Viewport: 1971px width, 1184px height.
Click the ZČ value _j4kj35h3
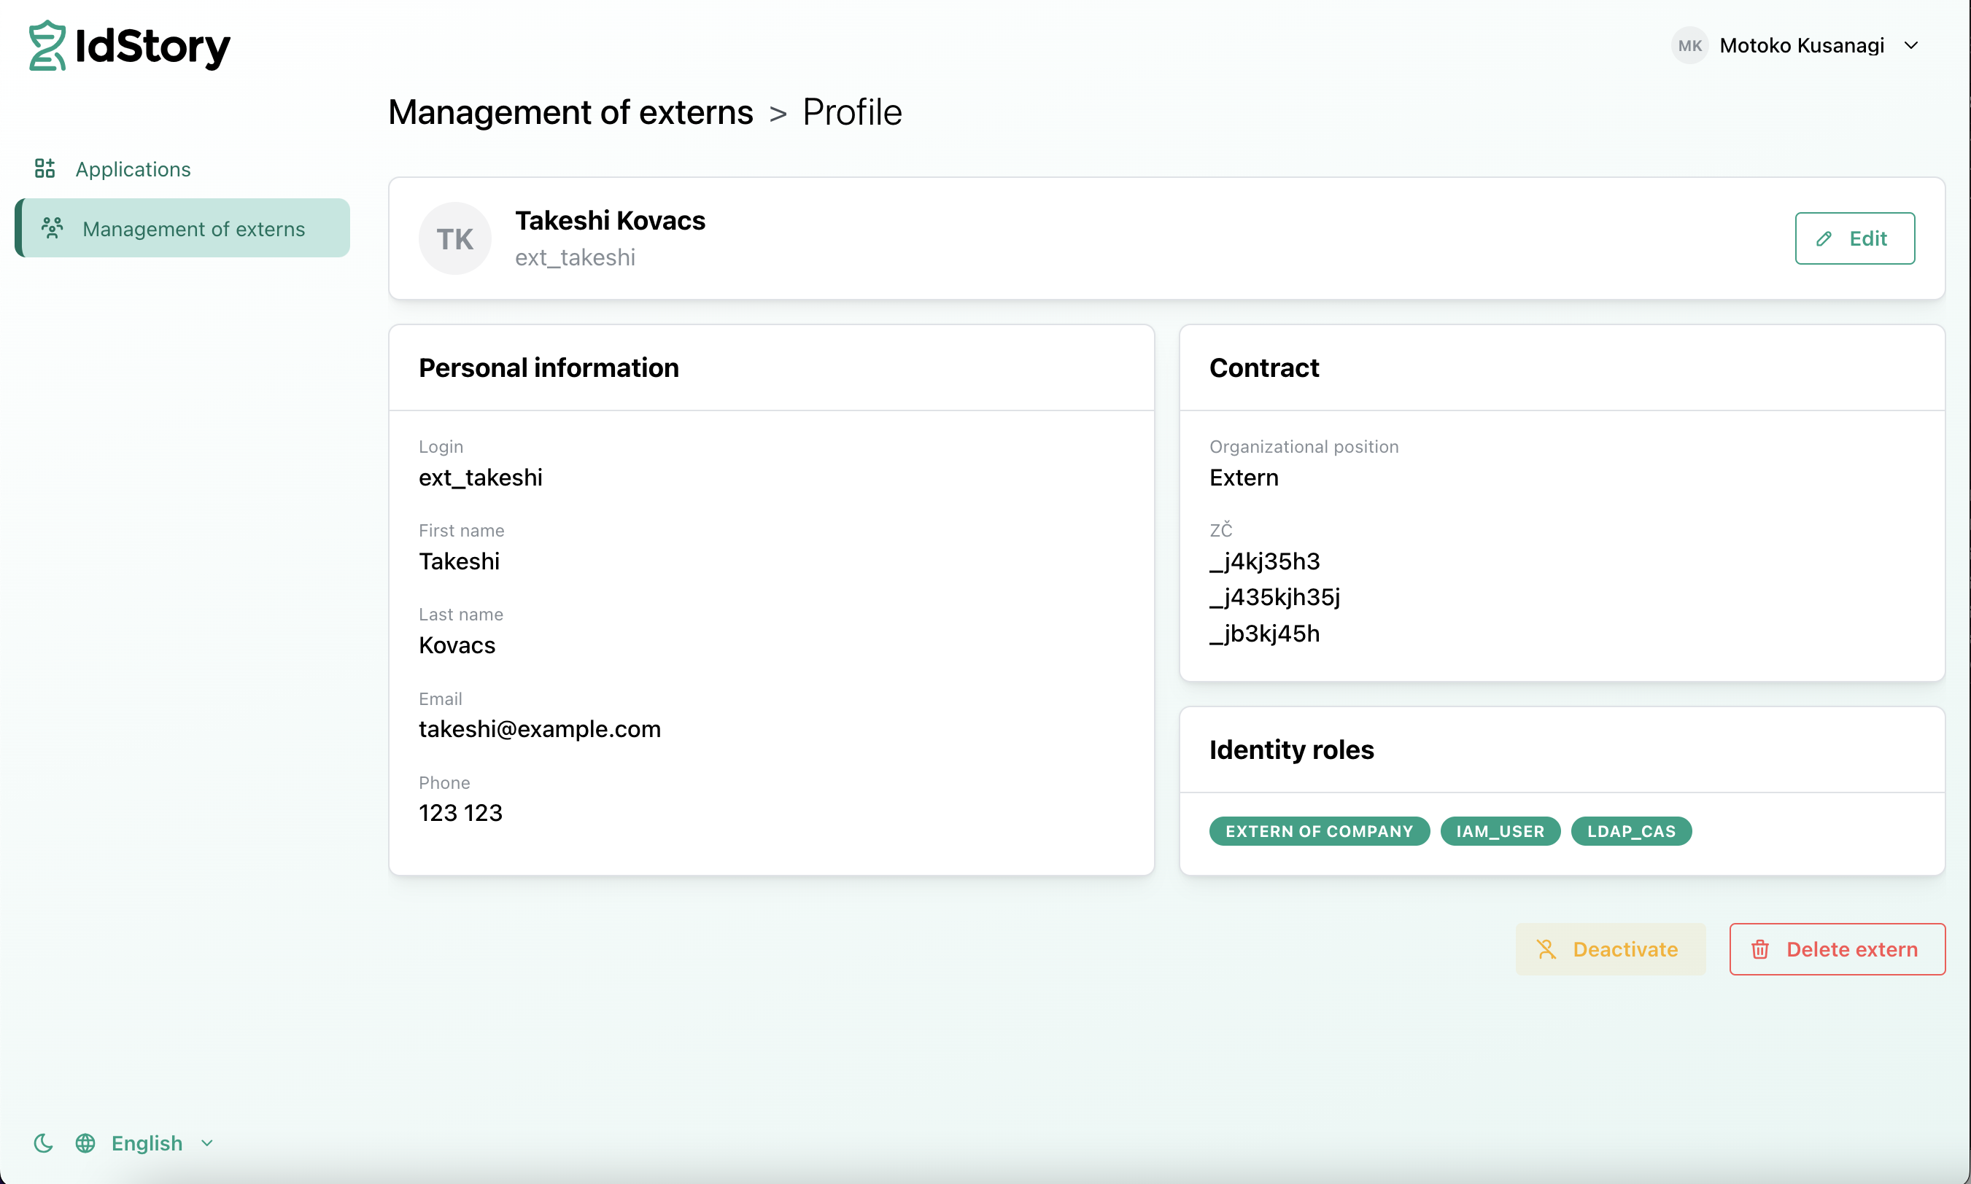tap(1264, 561)
